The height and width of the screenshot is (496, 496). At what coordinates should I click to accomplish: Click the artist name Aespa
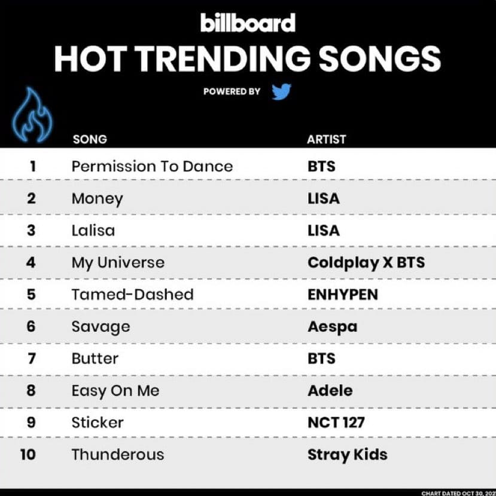tap(332, 326)
